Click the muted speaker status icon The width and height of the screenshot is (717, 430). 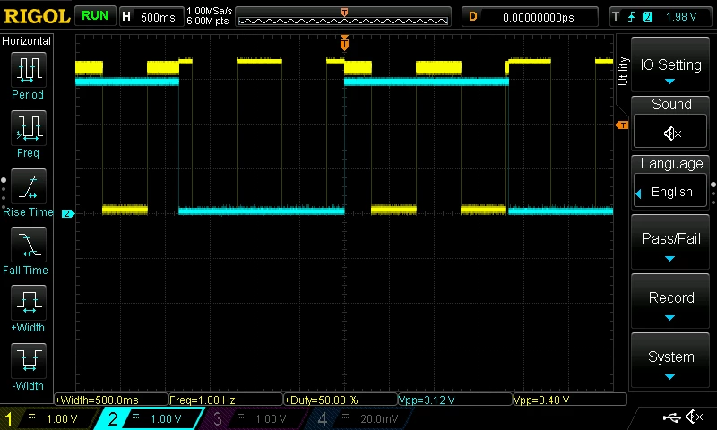(x=695, y=417)
